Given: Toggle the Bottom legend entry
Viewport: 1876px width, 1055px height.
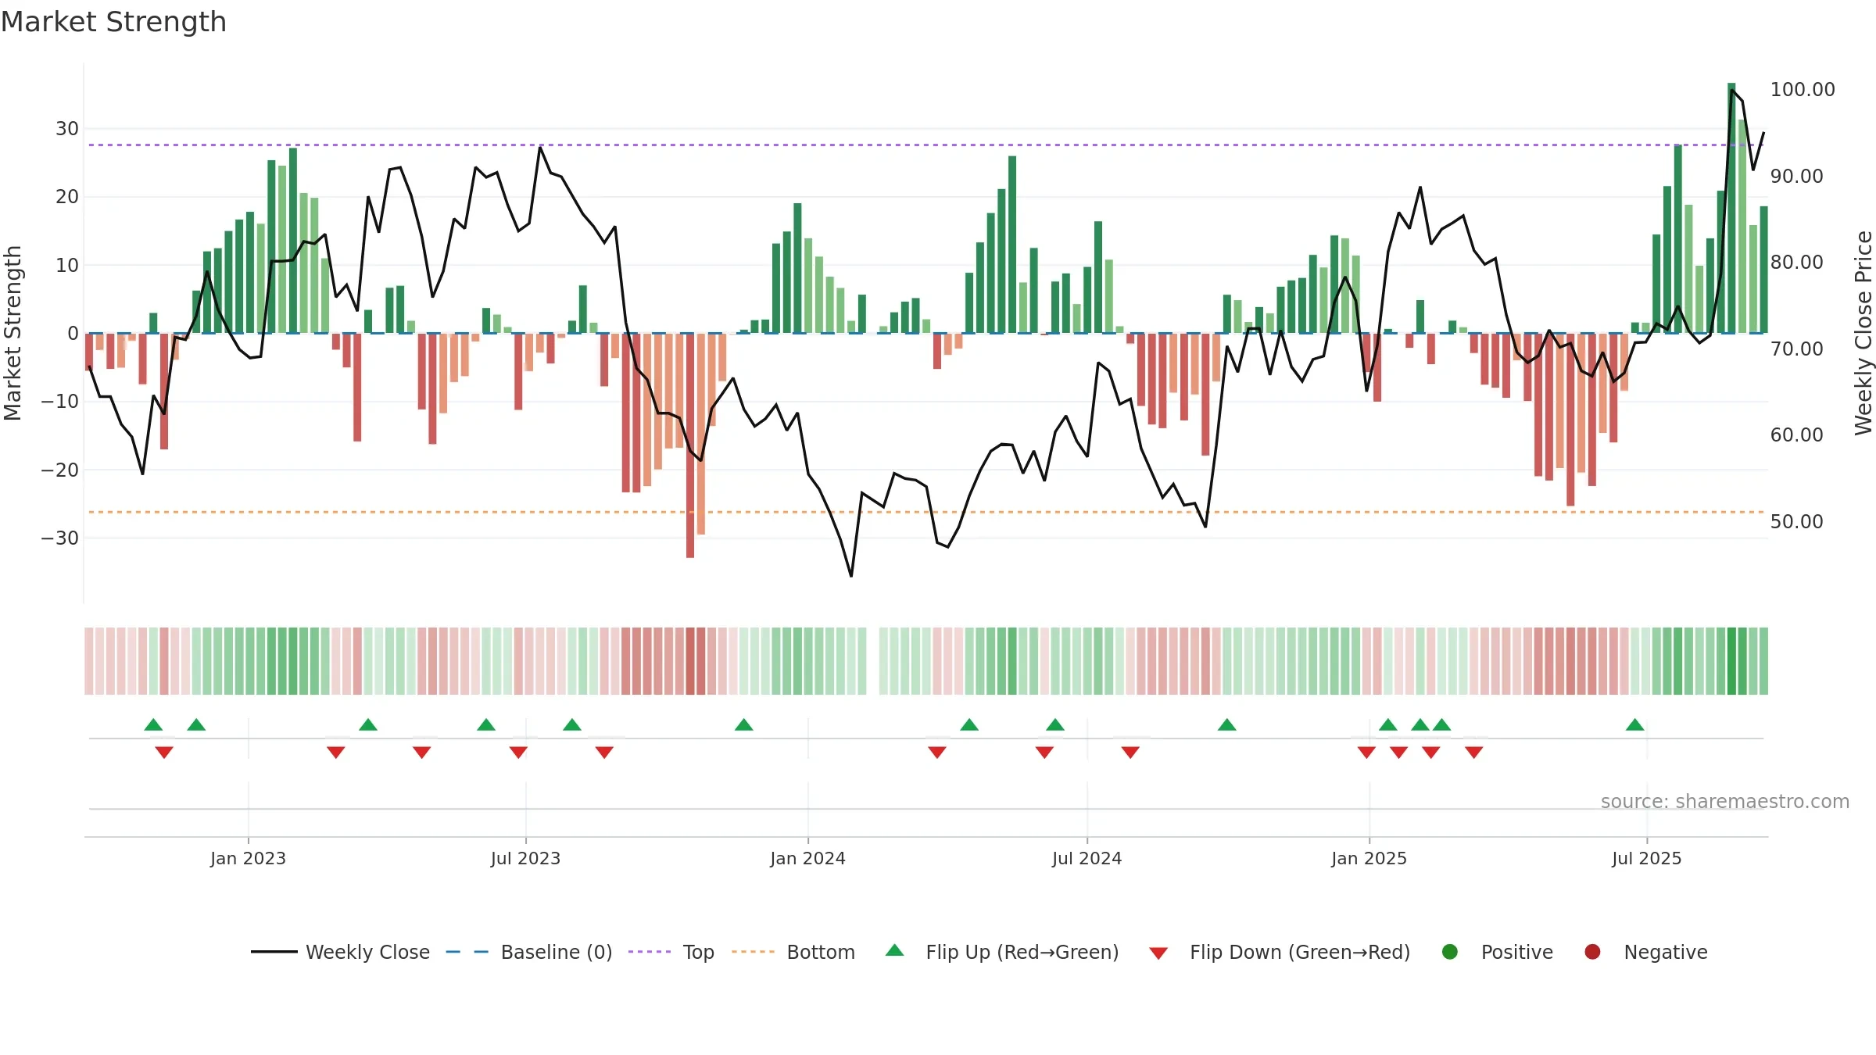Looking at the screenshot, I should pos(793,952).
